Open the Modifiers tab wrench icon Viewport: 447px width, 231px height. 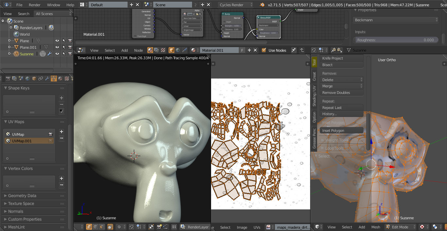pos(47,79)
